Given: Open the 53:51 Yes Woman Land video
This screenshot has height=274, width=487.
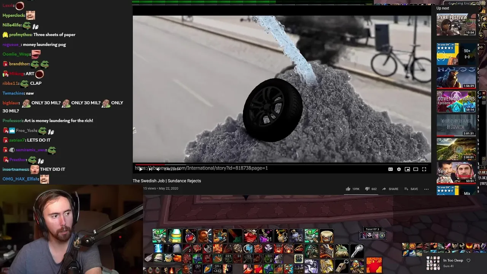Looking at the screenshot, I should tap(456, 173).
